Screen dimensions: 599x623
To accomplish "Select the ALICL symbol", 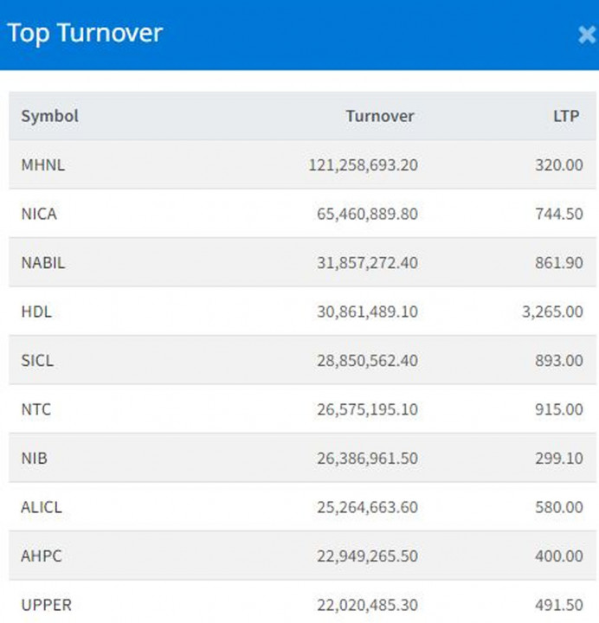I will click(x=42, y=507).
